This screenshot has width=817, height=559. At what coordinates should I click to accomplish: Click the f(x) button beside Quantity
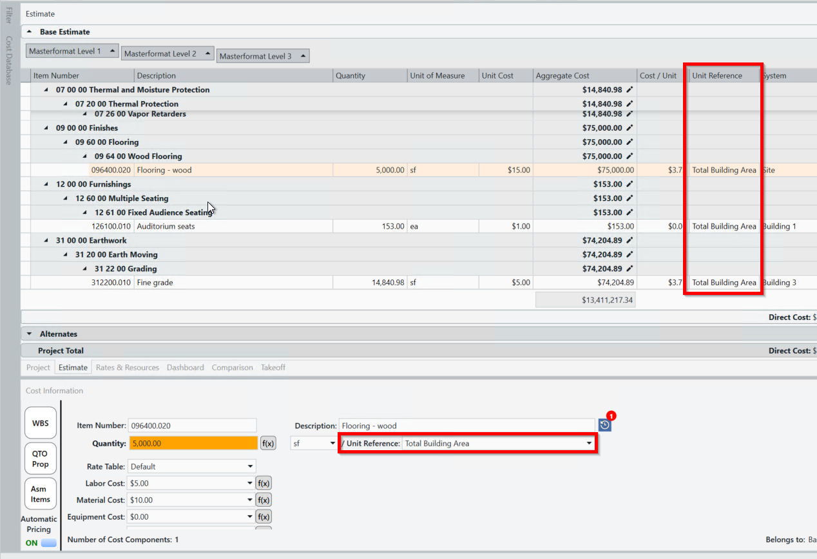pos(267,443)
